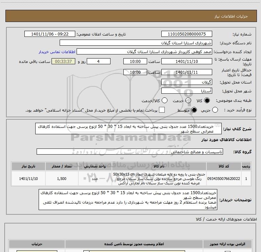This screenshot has width=261, height=252.
Task: Select the کالا radio button
Action: point(207,100)
